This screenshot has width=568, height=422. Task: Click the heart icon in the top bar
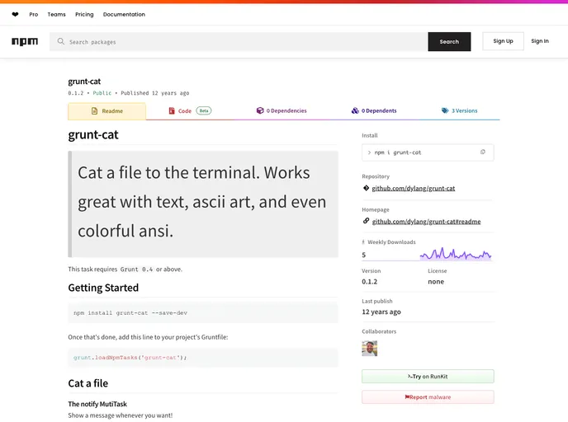click(x=15, y=15)
